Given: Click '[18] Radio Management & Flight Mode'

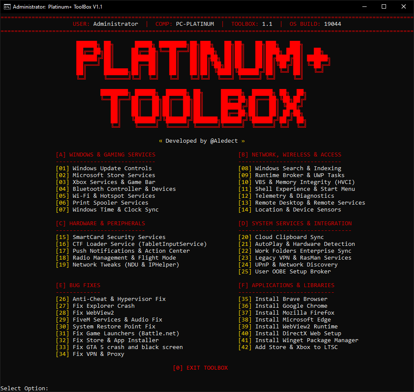Looking at the screenshot, I should coord(116,257).
